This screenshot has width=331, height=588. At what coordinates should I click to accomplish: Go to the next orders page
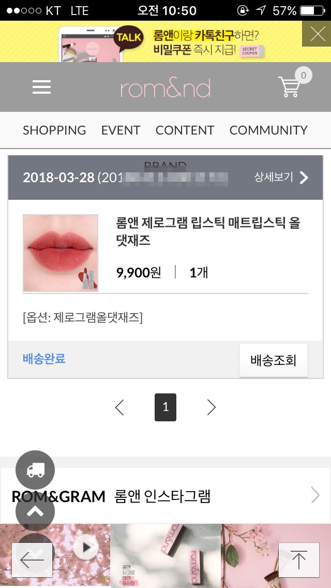211,407
